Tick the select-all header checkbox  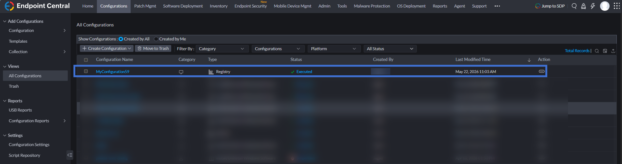click(x=86, y=60)
